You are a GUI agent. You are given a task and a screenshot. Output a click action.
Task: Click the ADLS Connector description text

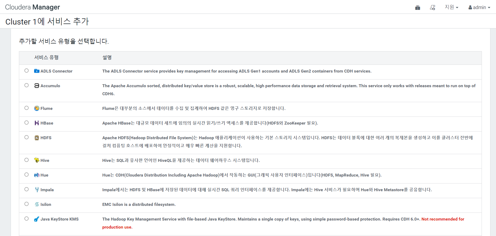[x=237, y=71]
